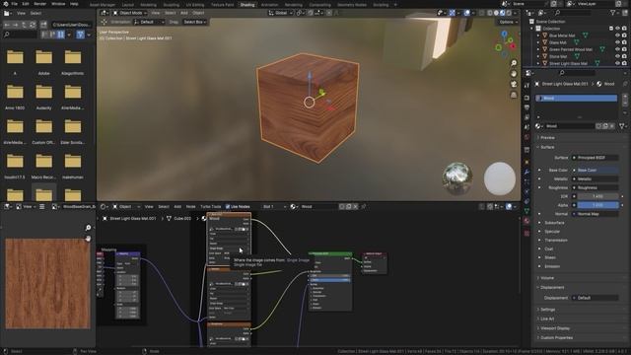Hide Blue Metal Mat in outliner
The width and height of the screenshot is (631, 355).
pyautogui.click(x=618, y=35)
